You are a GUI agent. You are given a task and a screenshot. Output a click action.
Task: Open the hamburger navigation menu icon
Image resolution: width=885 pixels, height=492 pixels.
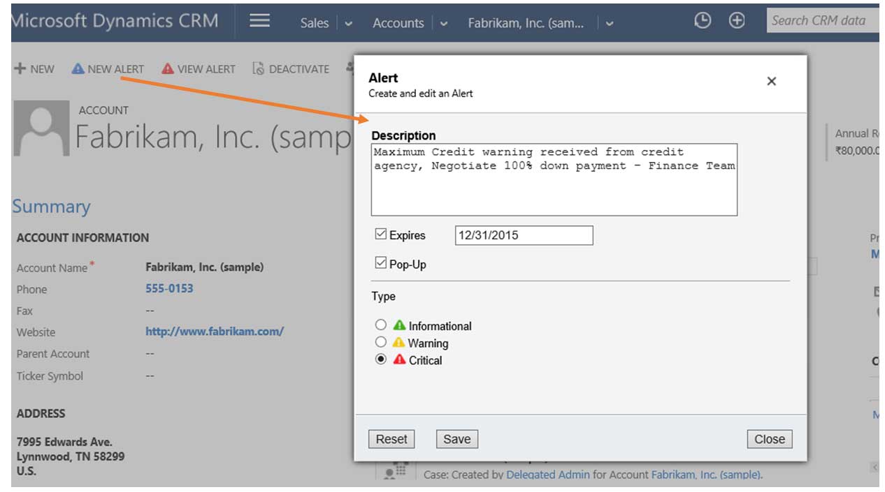click(x=259, y=21)
